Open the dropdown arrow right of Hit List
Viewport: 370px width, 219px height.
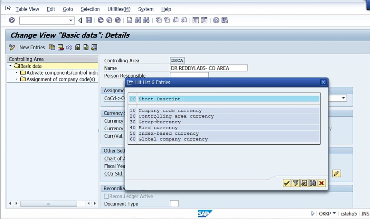[344, 98]
